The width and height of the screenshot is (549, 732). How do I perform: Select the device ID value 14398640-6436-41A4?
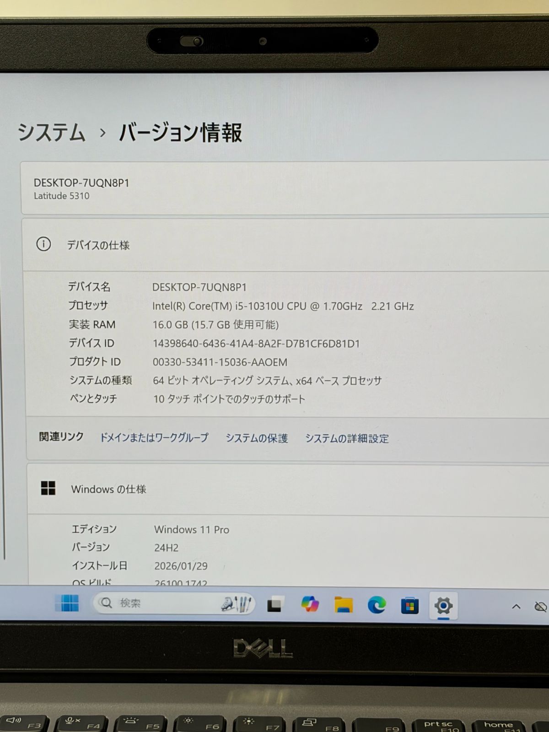click(x=256, y=343)
